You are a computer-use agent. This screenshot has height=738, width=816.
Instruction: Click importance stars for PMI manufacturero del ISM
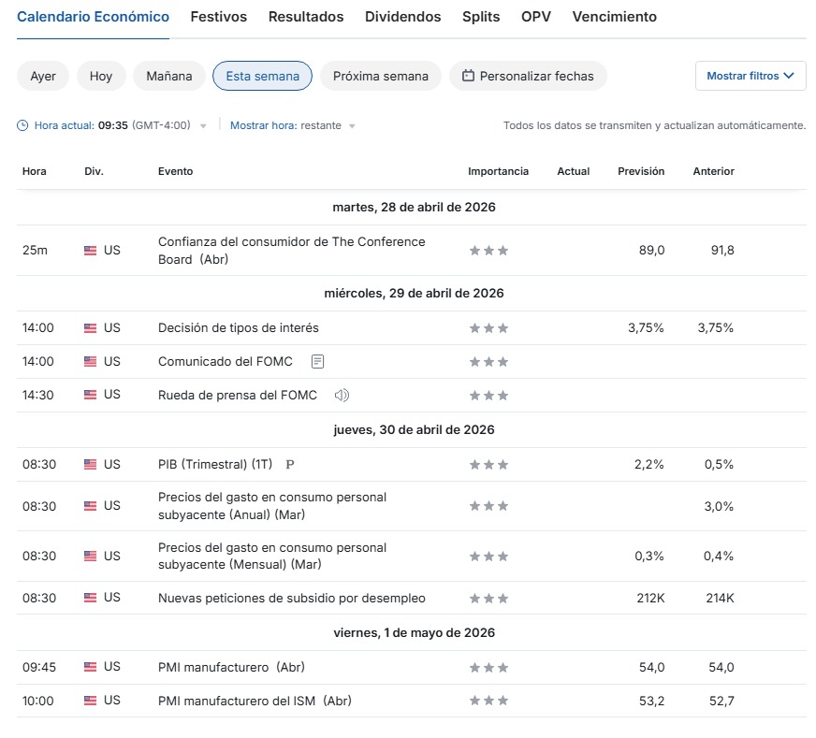coord(488,701)
